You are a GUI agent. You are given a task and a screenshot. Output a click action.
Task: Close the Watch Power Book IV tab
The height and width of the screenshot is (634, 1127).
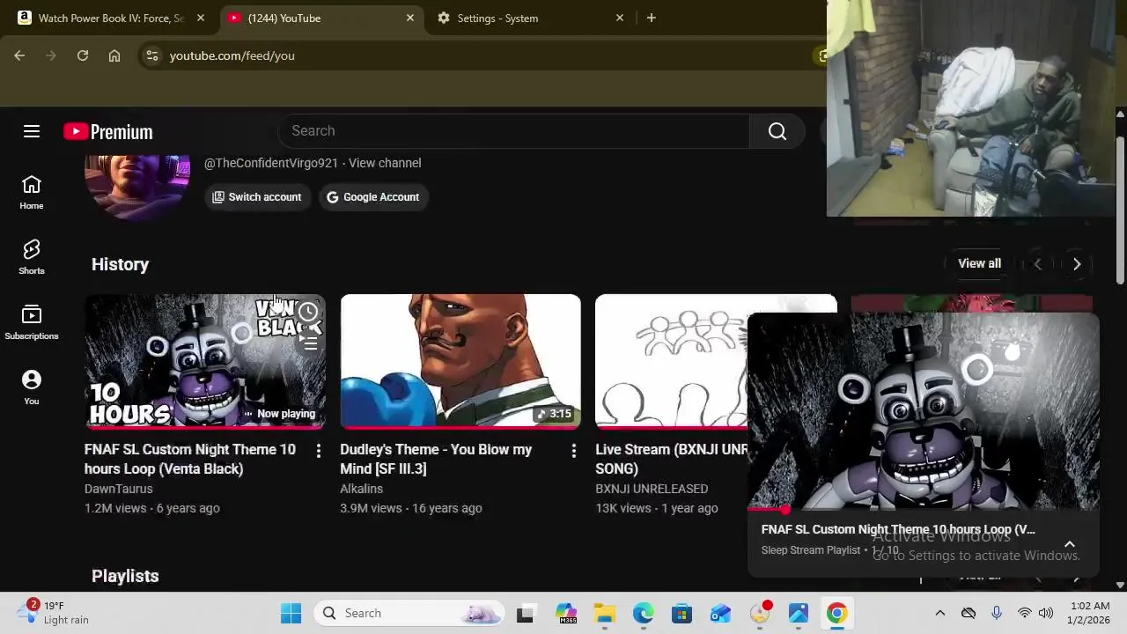(200, 18)
